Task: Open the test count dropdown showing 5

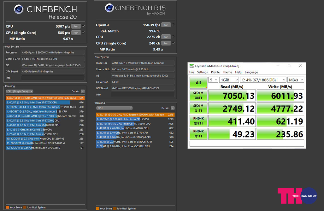Action: pyautogui.click(x=213, y=80)
